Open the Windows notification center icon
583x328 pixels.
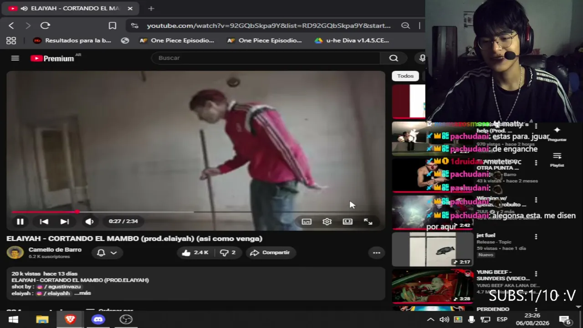[565, 319]
